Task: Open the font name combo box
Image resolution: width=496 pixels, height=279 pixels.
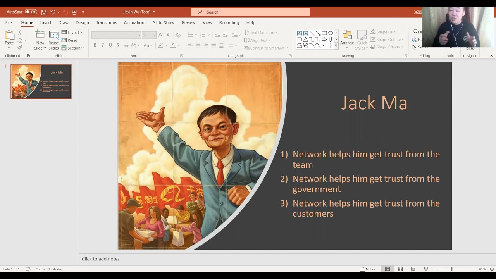Action: tap(116, 35)
